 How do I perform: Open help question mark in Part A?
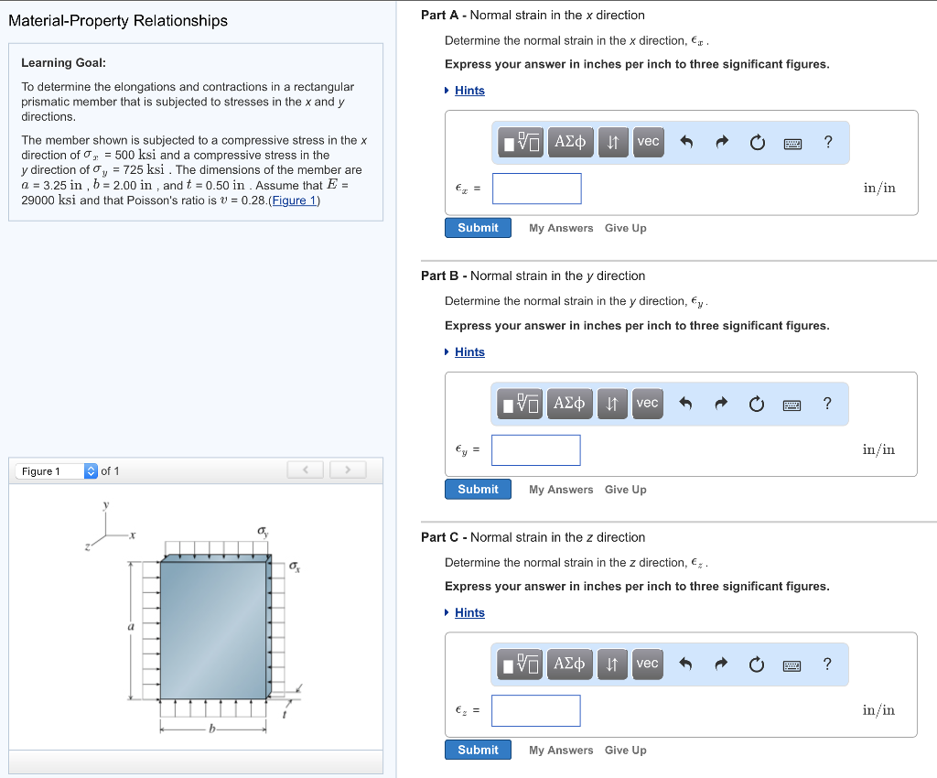(x=827, y=142)
